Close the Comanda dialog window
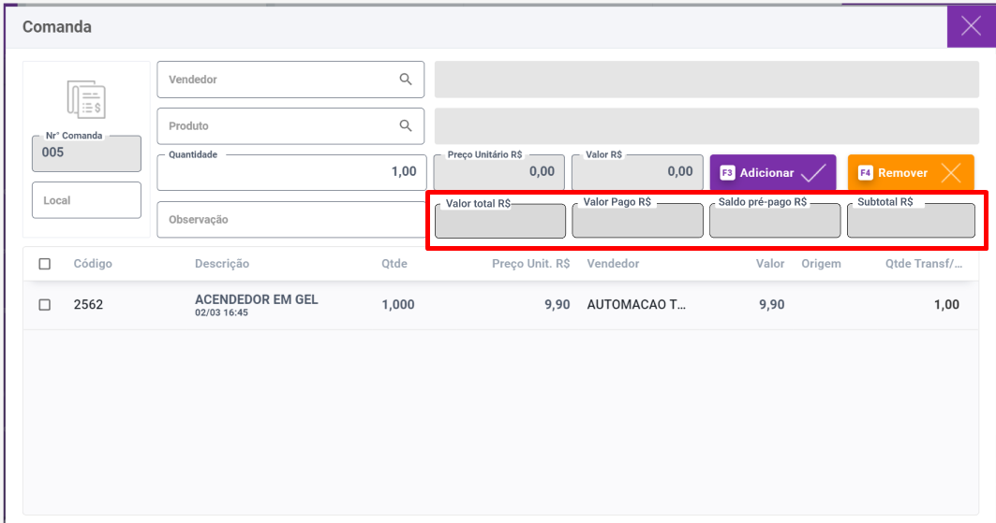Viewport: 996px width, 523px height. 971,26
